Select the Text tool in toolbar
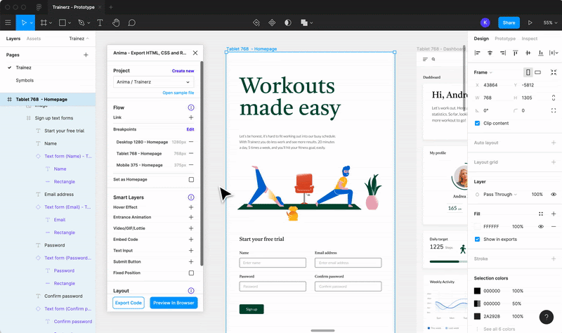Image resolution: width=562 pixels, height=333 pixels. tap(99, 22)
